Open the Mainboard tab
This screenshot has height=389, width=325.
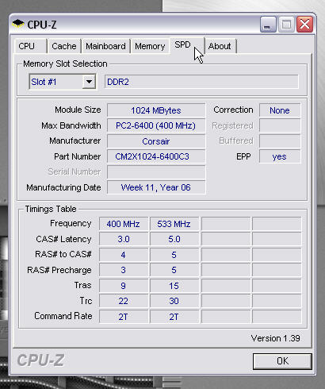[x=105, y=46]
